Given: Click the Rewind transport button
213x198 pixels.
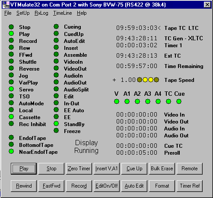Looking at the screenshot, I should click(24, 186).
